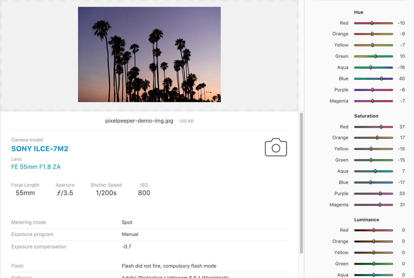Image resolution: width=414 pixels, height=278 pixels.
Task: Click the Saturation Magenta slider handle
Action: point(380,205)
